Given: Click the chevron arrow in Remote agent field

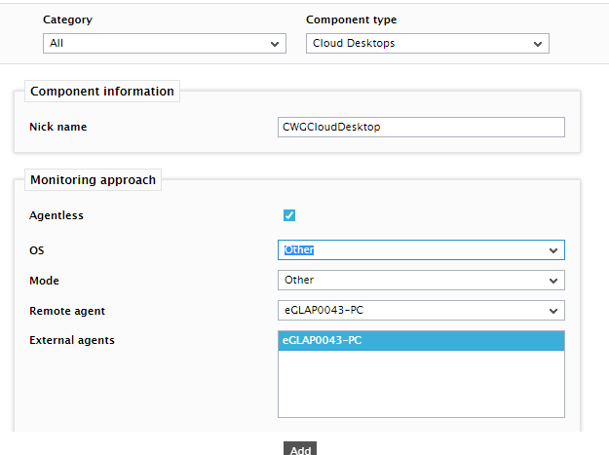Looking at the screenshot, I should (553, 311).
